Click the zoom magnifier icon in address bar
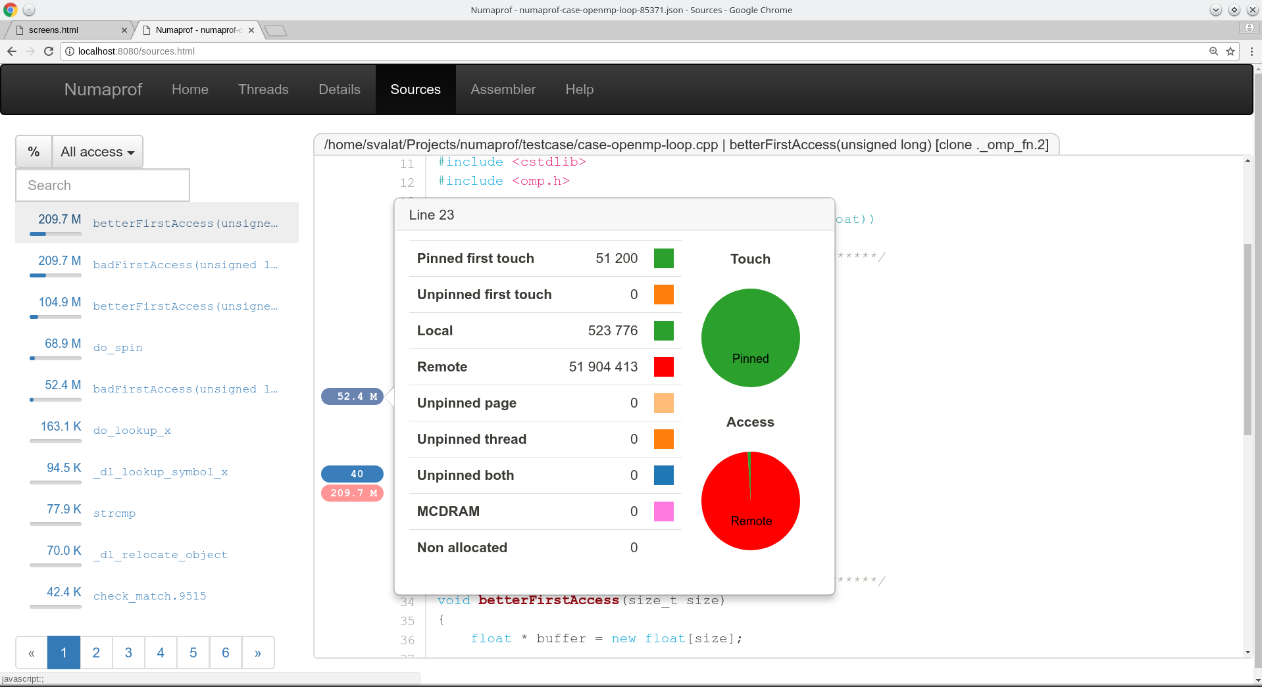Screen dimensions: 1262x687 click(x=1213, y=51)
